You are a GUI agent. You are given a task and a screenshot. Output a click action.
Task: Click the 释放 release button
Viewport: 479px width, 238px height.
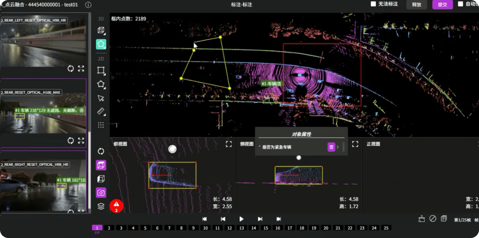(x=416, y=5)
